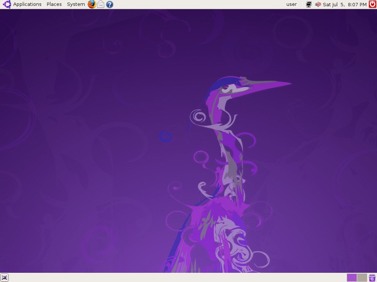This screenshot has height=282, width=377.
Task: Click the red power quit button
Action: coord(373,4)
